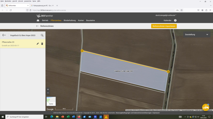Search reference lines with the magnifier icon
This screenshot has width=213, height=119.
[x=42, y=35]
